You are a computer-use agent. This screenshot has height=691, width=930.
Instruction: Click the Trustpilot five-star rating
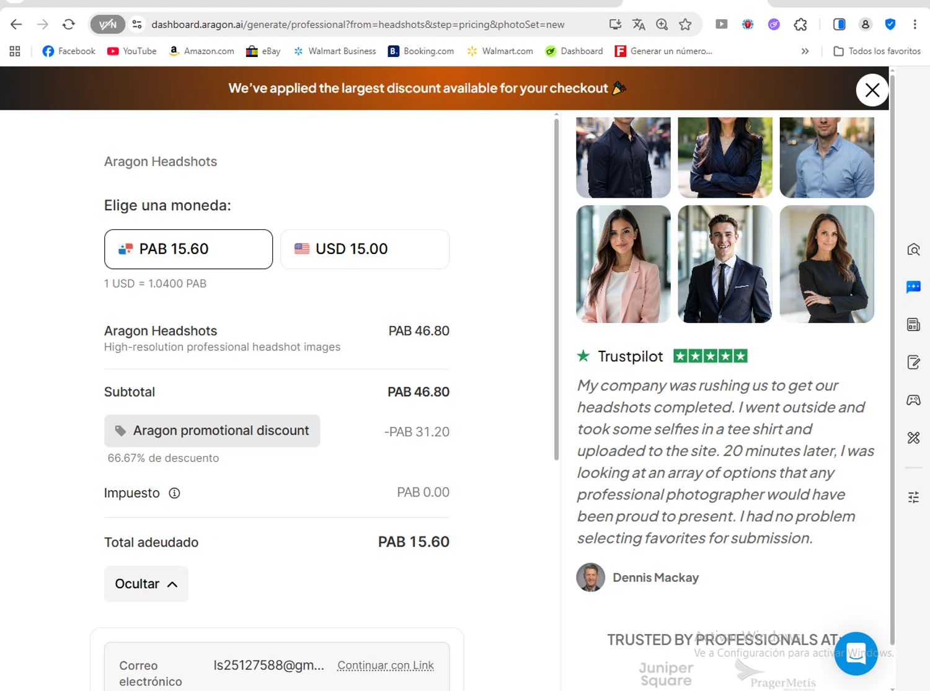click(x=711, y=356)
